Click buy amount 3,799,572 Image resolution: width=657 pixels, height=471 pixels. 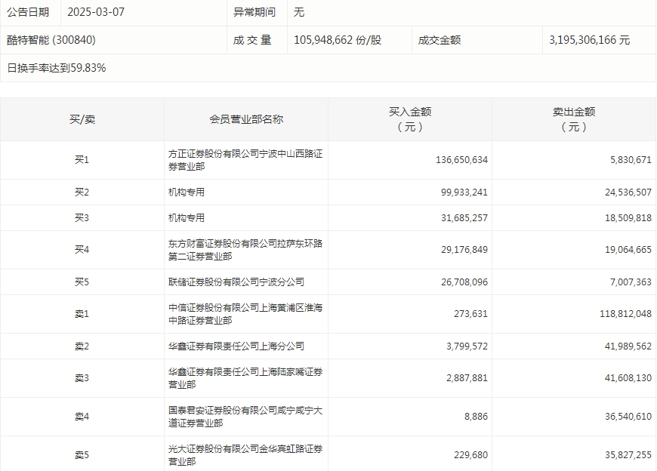pos(467,346)
